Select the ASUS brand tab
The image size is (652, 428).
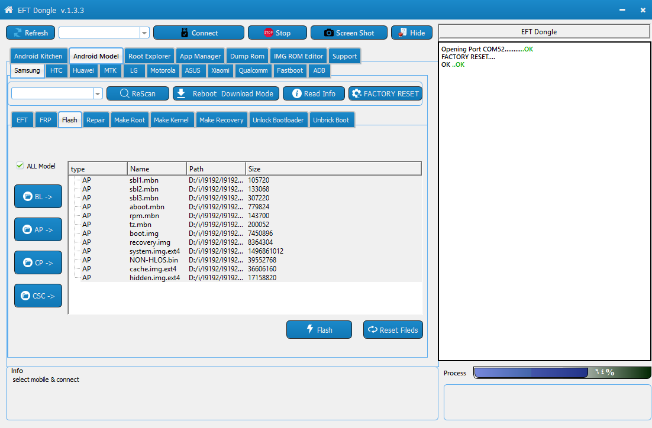coord(192,70)
